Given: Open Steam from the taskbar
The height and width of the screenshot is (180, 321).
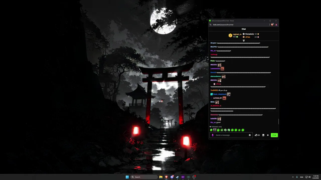Looking at the screenshot, I should 177,177.
